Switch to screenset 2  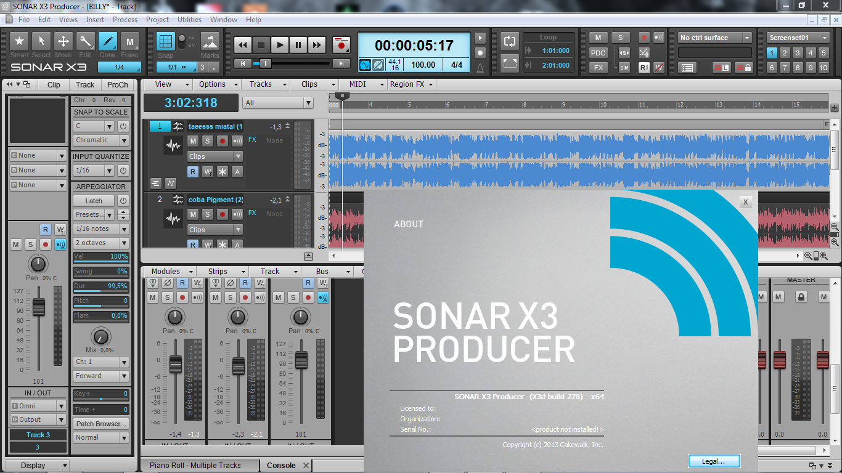785,53
